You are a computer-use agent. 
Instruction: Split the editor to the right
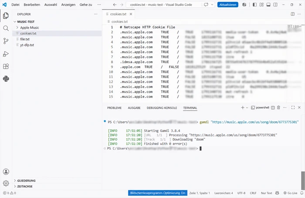292,14
